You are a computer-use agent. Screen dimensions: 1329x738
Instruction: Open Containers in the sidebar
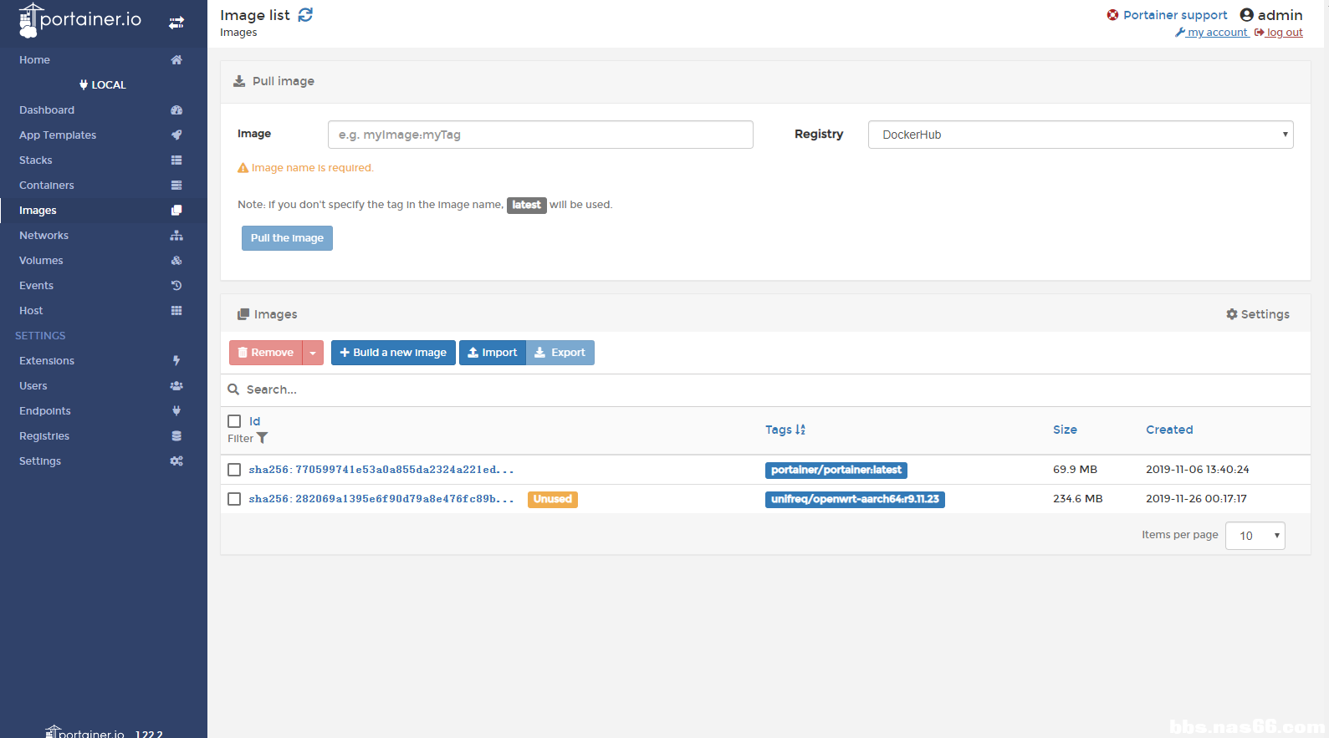[47, 186]
